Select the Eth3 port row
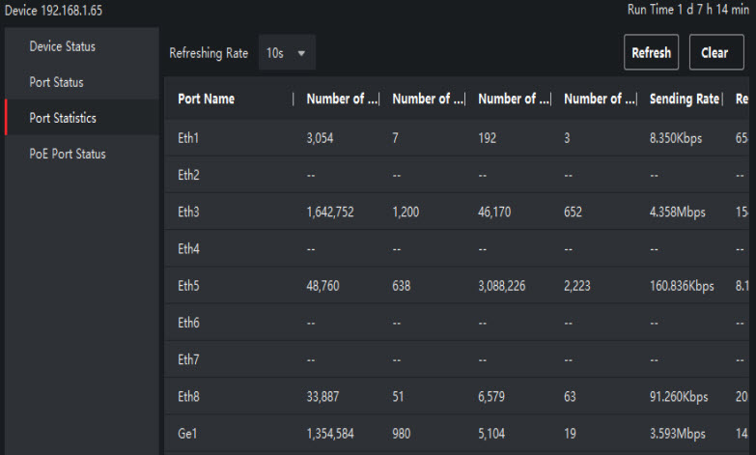 [188, 213]
